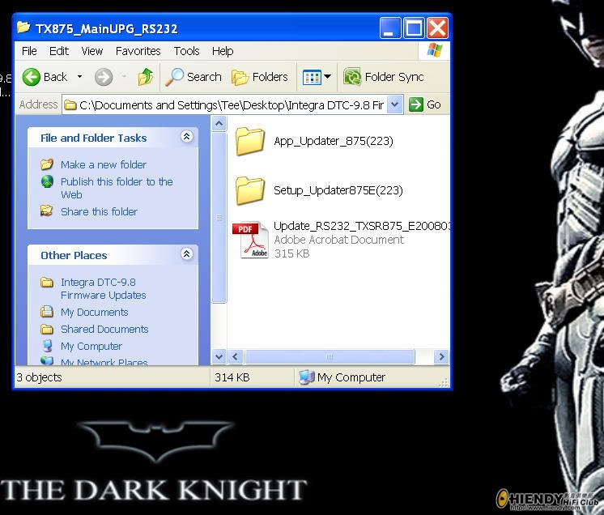This screenshot has height=515, width=604.
Task: Open the Views dropdown button
Action: pos(317,77)
